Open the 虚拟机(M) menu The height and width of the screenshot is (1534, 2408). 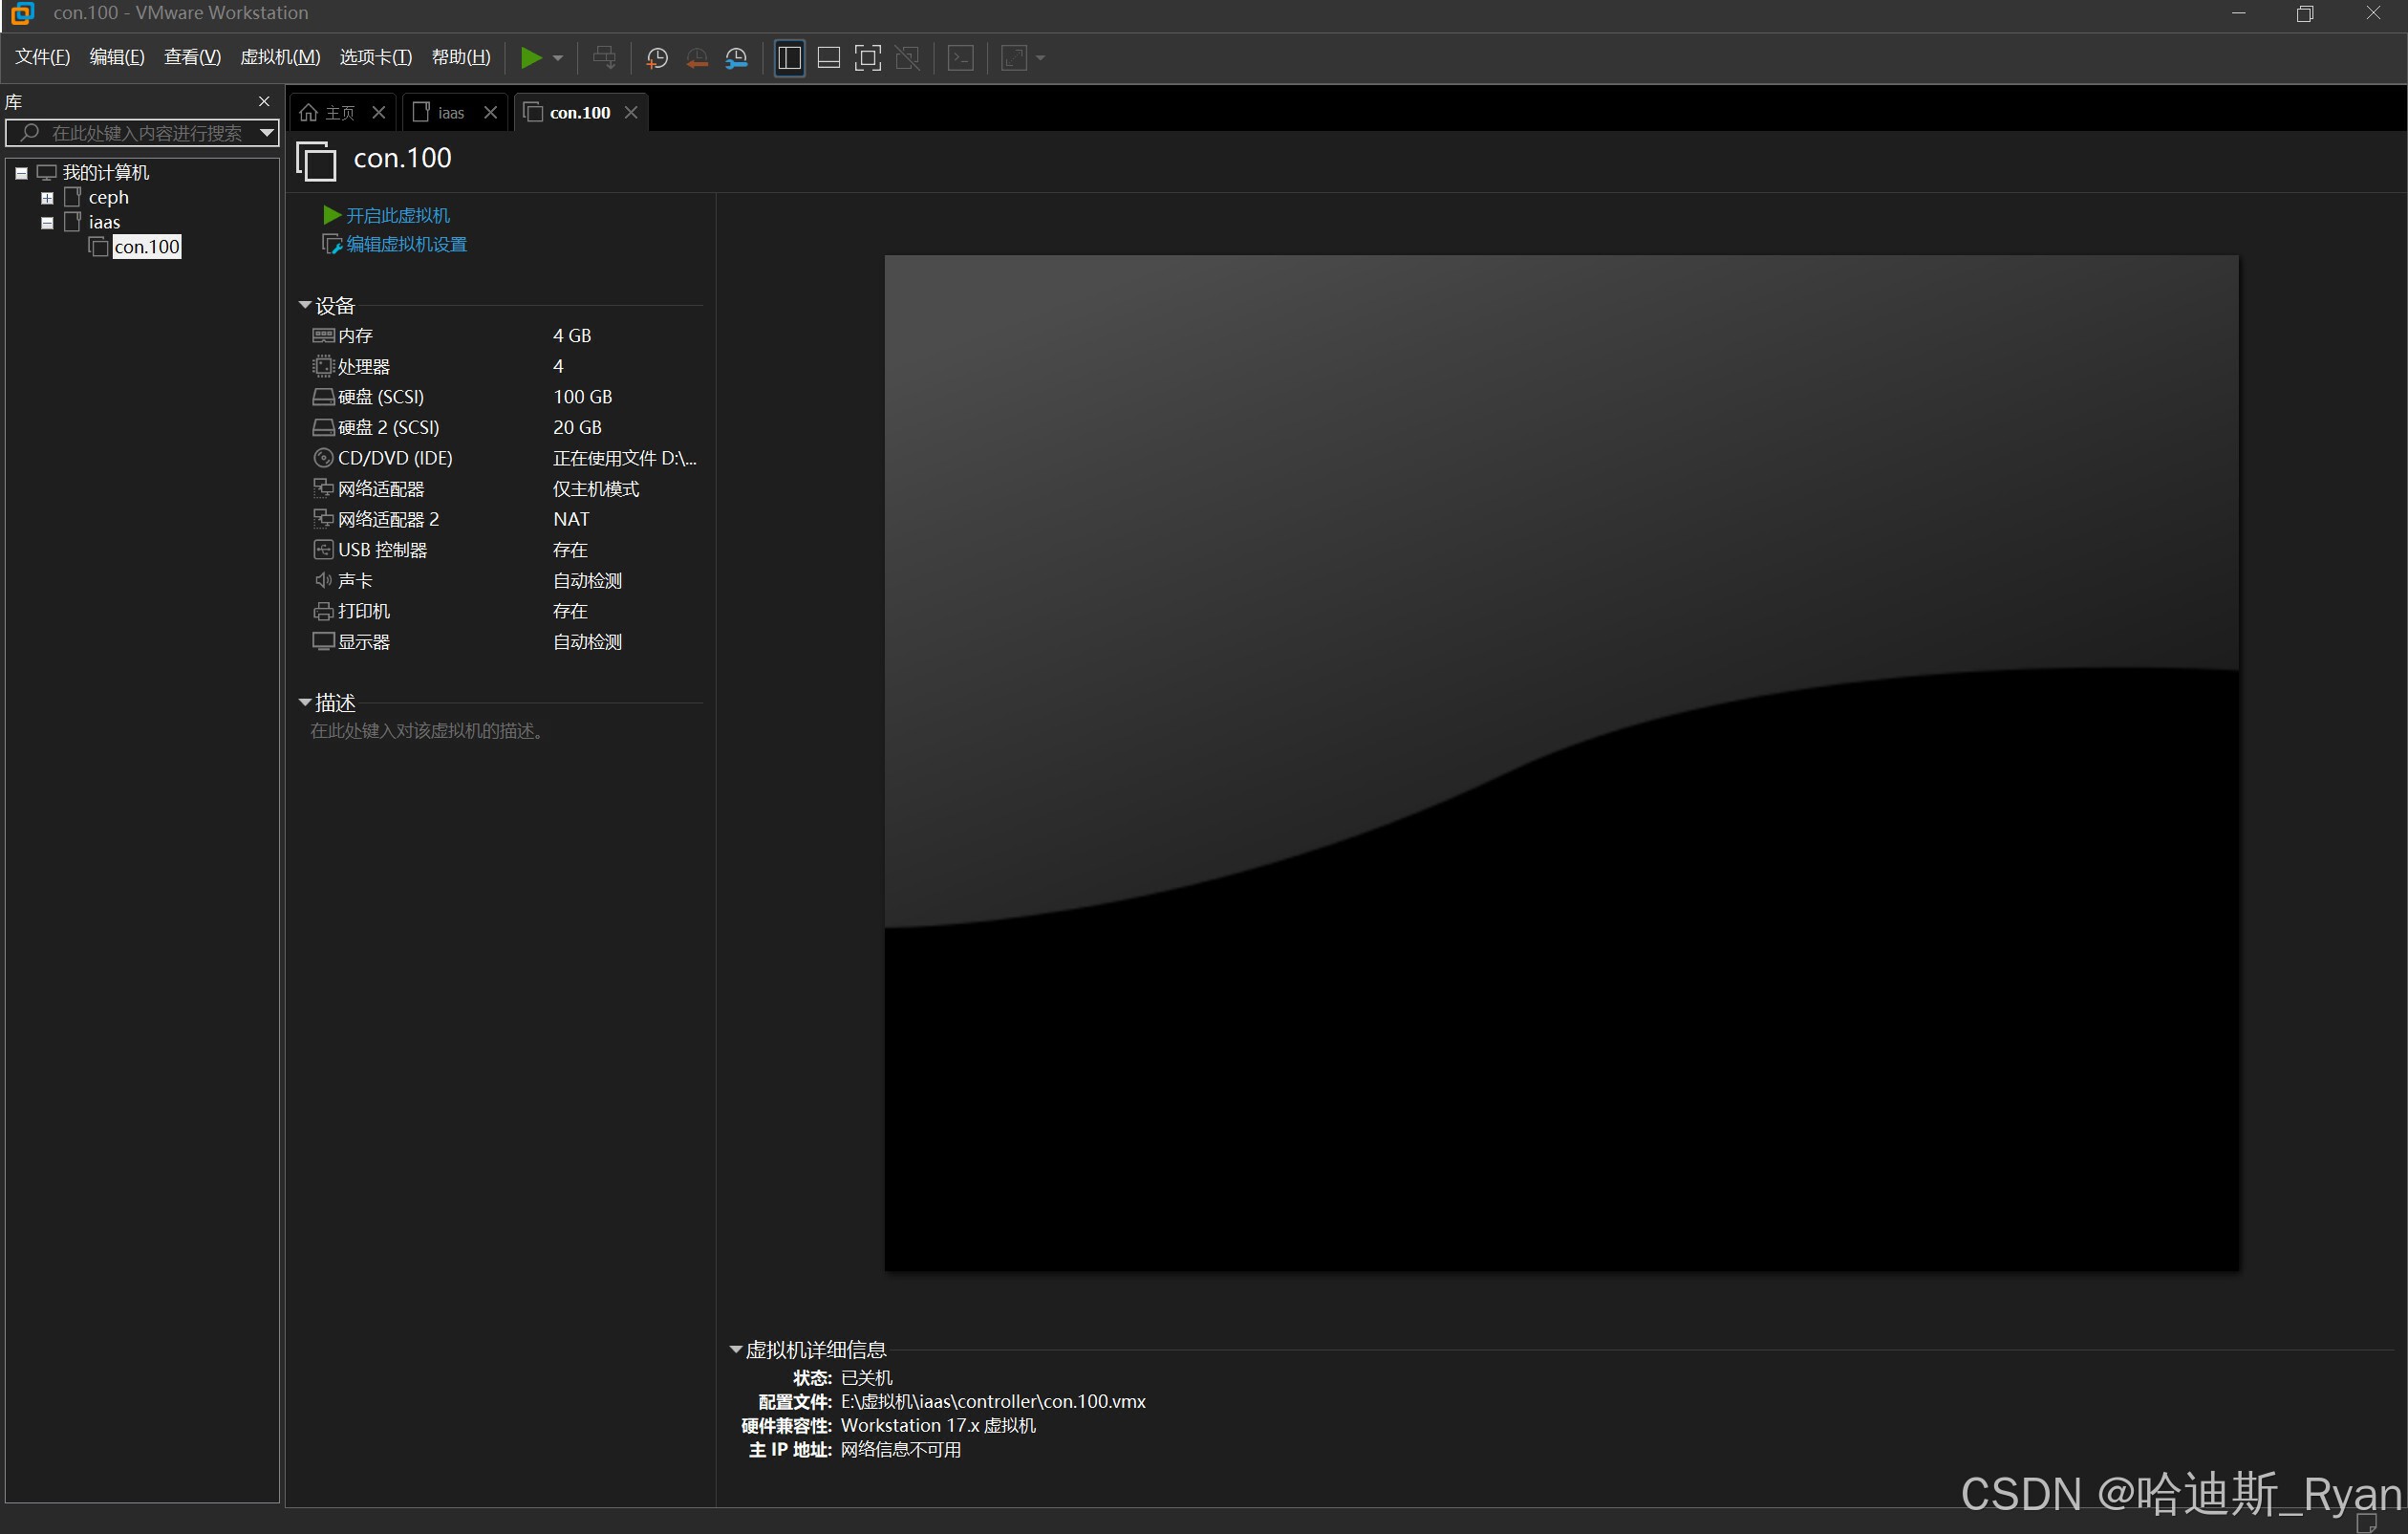(280, 57)
